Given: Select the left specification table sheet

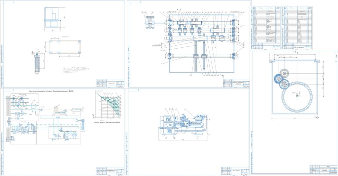Looking at the screenshot, I should tap(266, 28).
